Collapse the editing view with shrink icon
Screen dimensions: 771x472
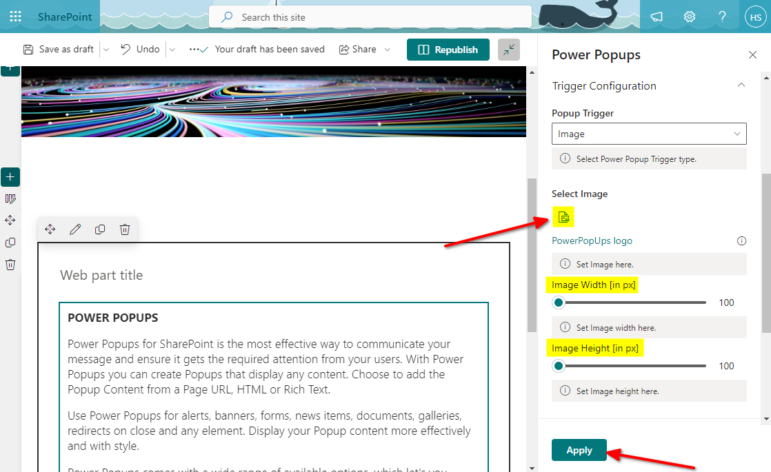tap(509, 50)
